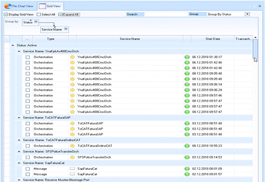Check the Select All checkbox
Screen dimensions: 265x182
[x=39, y=14]
